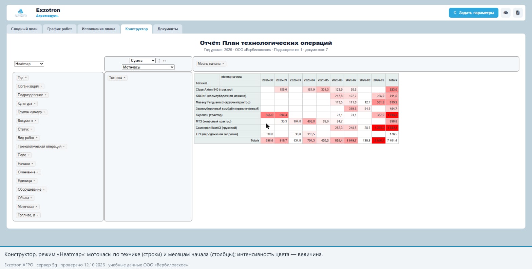Click the 1 049,7 column total cell
This screenshot has width=532, height=269.
(351, 140)
